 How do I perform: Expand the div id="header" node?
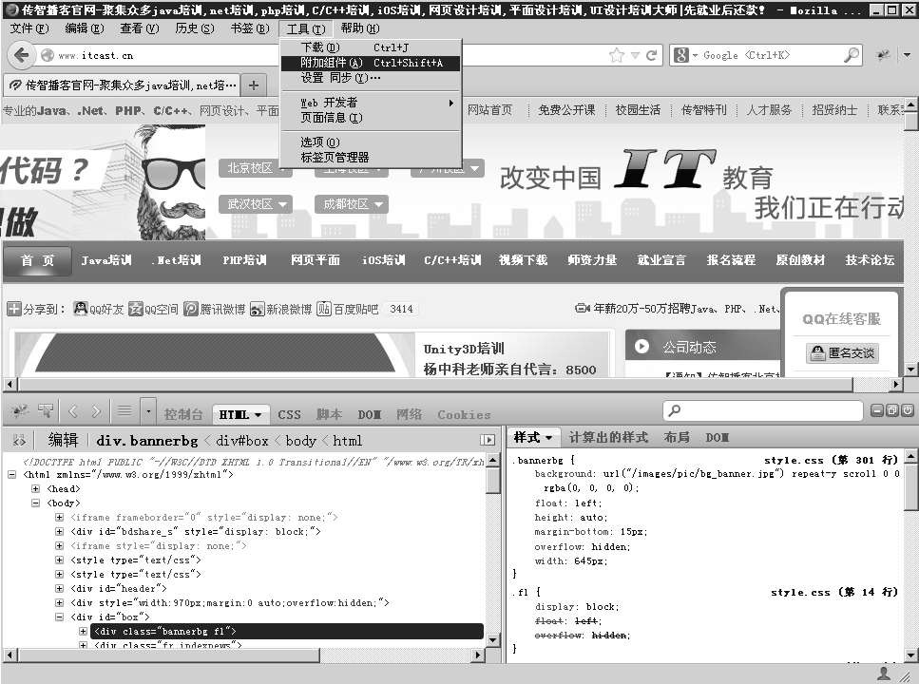pyautogui.click(x=59, y=588)
